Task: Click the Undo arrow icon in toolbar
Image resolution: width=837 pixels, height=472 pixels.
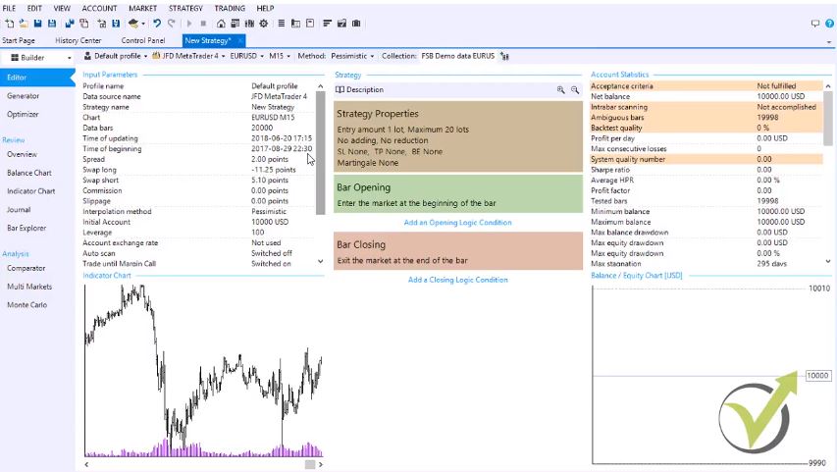Action: coord(157,23)
